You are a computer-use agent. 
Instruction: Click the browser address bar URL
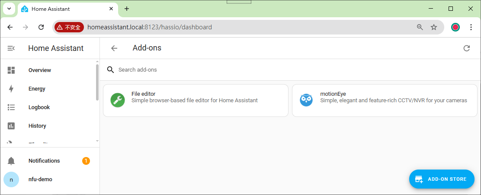(150, 27)
